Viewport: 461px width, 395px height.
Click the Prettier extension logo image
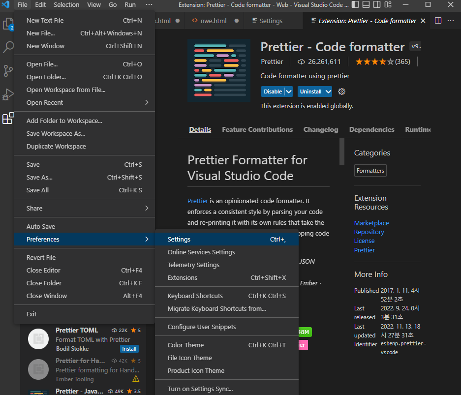click(x=219, y=70)
